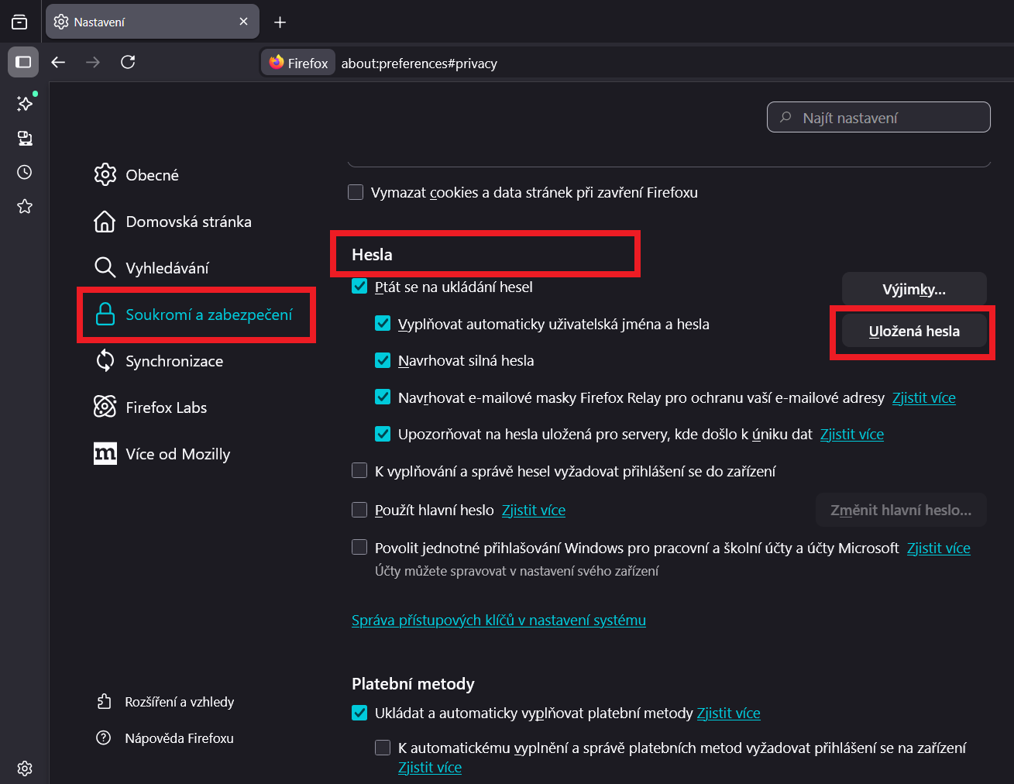The width and height of the screenshot is (1014, 784).
Task: Open the history clock icon
Action: point(25,172)
